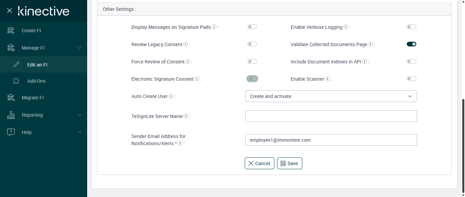Click the Edit an FI pencil icon
This screenshot has width=465, height=197.
pos(16,64)
